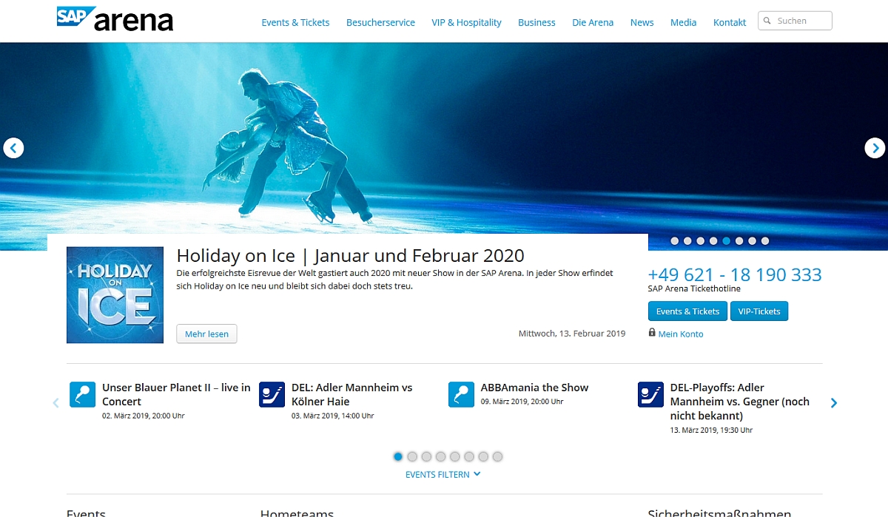This screenshot has height=517, width=888.
Task: Show previous hero banner slide arrow
Action: pyautogui.click(x=13, y=148)
